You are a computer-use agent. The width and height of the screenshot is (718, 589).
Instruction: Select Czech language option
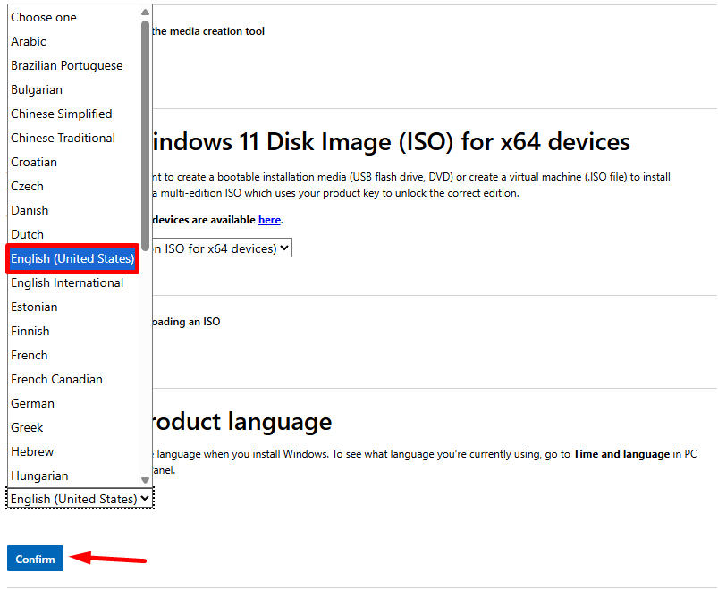pos(73,186)
